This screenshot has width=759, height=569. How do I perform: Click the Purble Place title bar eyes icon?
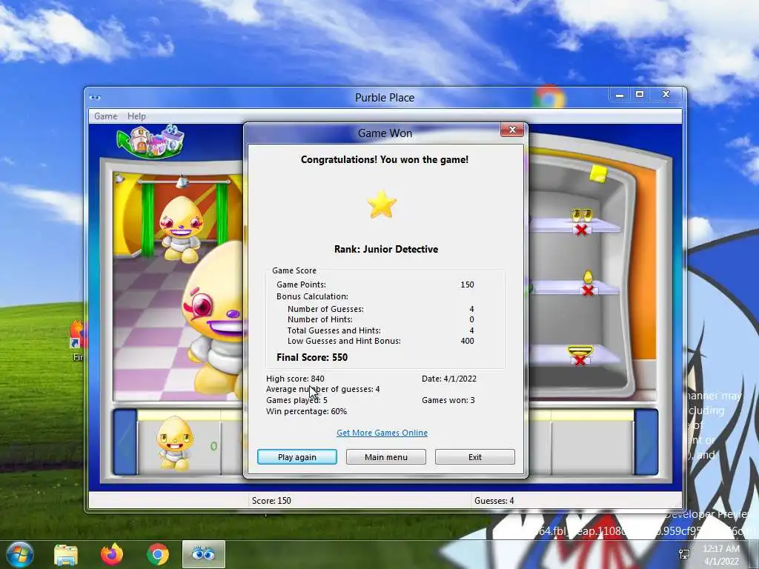coord(95,97)
